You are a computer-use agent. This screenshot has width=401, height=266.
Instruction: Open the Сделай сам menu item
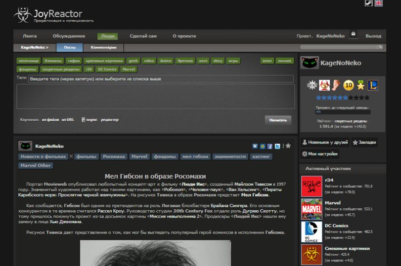click(143, 36)
